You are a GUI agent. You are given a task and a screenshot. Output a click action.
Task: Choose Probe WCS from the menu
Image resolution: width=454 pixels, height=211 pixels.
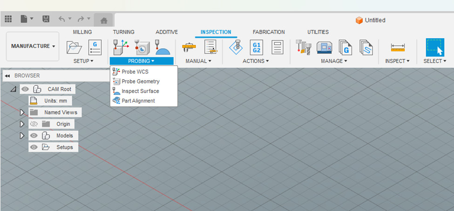click(144, 71)
